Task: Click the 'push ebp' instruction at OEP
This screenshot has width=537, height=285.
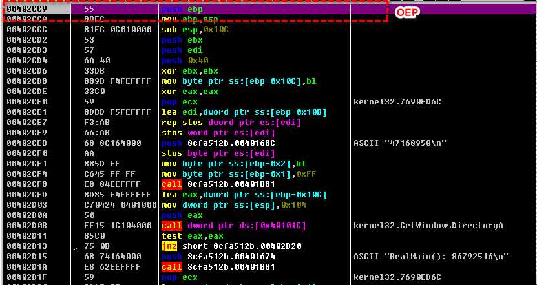Action: 182,9
